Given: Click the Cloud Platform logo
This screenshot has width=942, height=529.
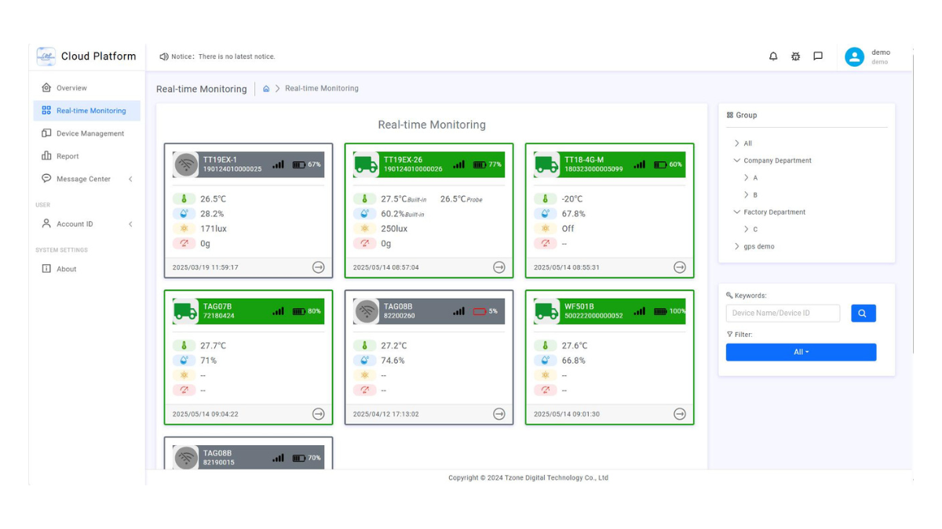Looking at the screenshot, I should 46,56.
